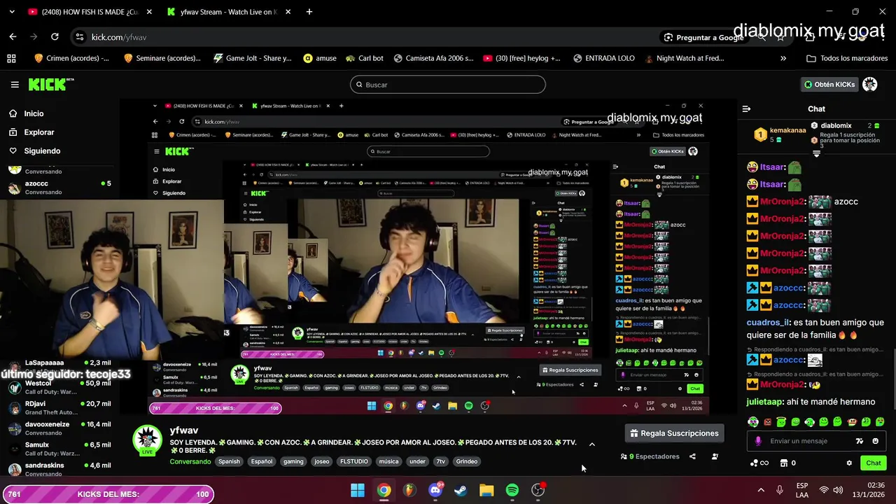896x504 pixels.
Task: Click the Preguntar a Google button
Action: tap(703, 37)
